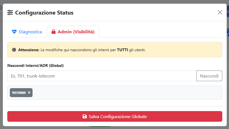This screenshot has height=129, width=229.
Task: Click the bold Attenzione: text
Action: click(x=29, y=50)
